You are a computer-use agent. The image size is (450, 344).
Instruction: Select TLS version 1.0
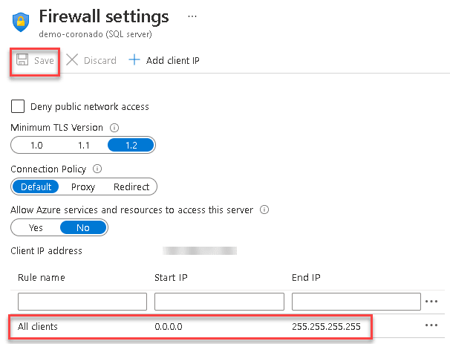(36, 145)
